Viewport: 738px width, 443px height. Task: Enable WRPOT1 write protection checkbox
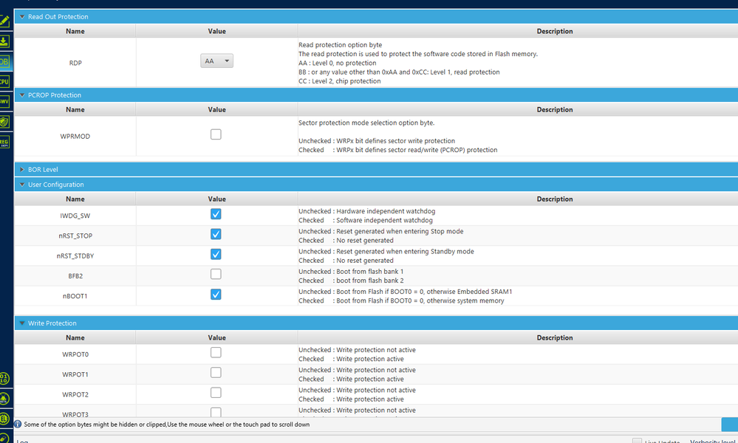pos(216,372)
